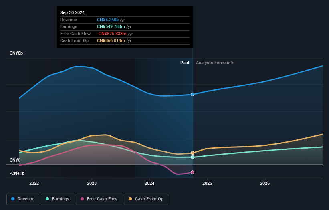
Task: Toggle the Cash From Op legend button
Action: pyautogui.click(x=146, y=199)
